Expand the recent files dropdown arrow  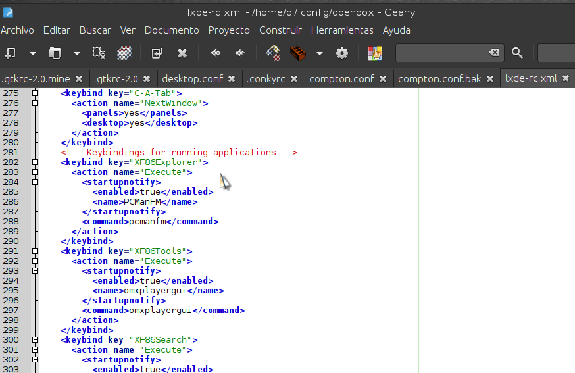click(x=76, y=53)
